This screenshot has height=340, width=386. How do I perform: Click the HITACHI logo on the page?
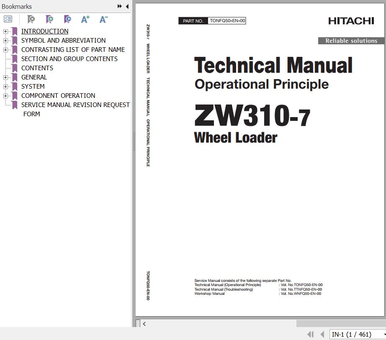(x=351, y=21)
